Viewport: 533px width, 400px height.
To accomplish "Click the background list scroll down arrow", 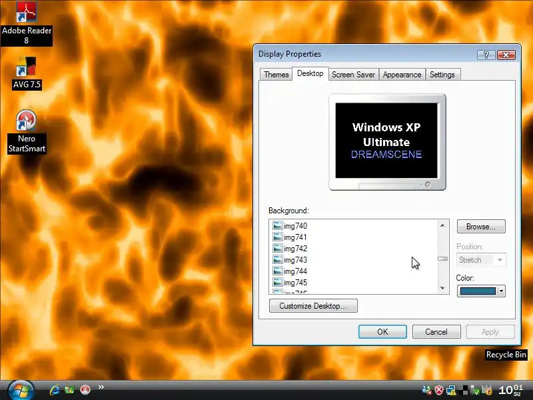I will [442, 288].
